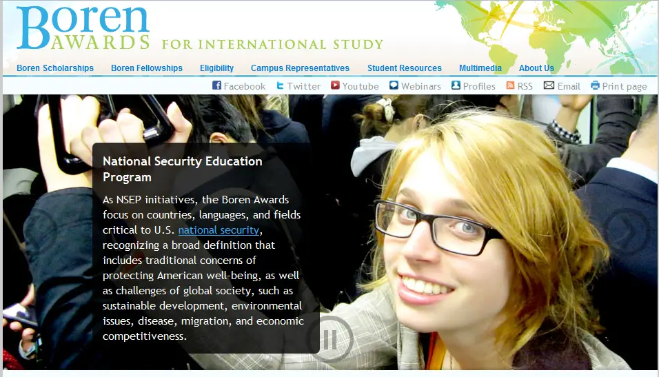
Task: Click the RSS text link
Action: [x=525, y=86]
